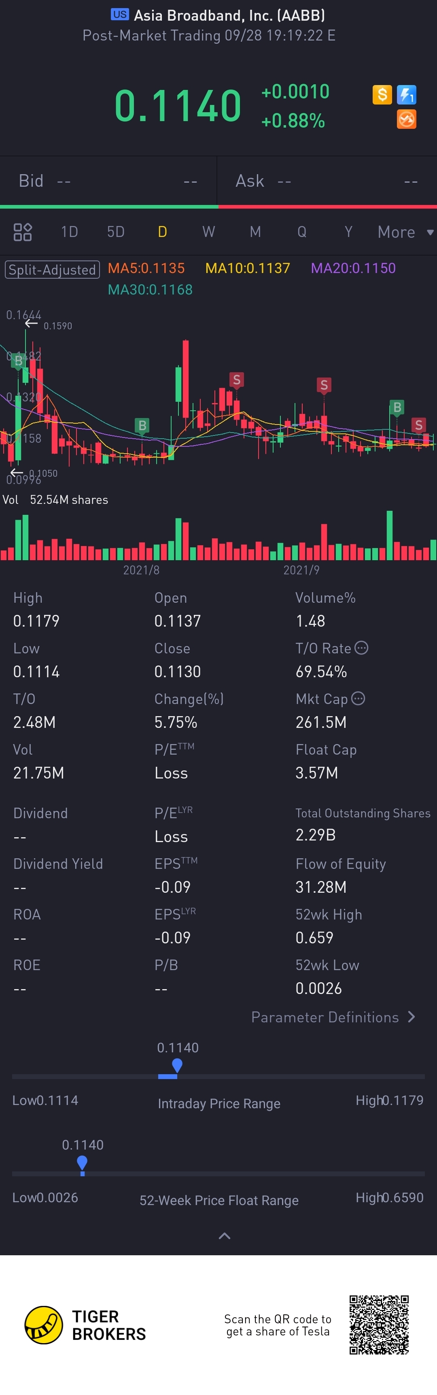Tap the Tiger Brokers logo
The image size is (437, 1395).
[85, 1325]
